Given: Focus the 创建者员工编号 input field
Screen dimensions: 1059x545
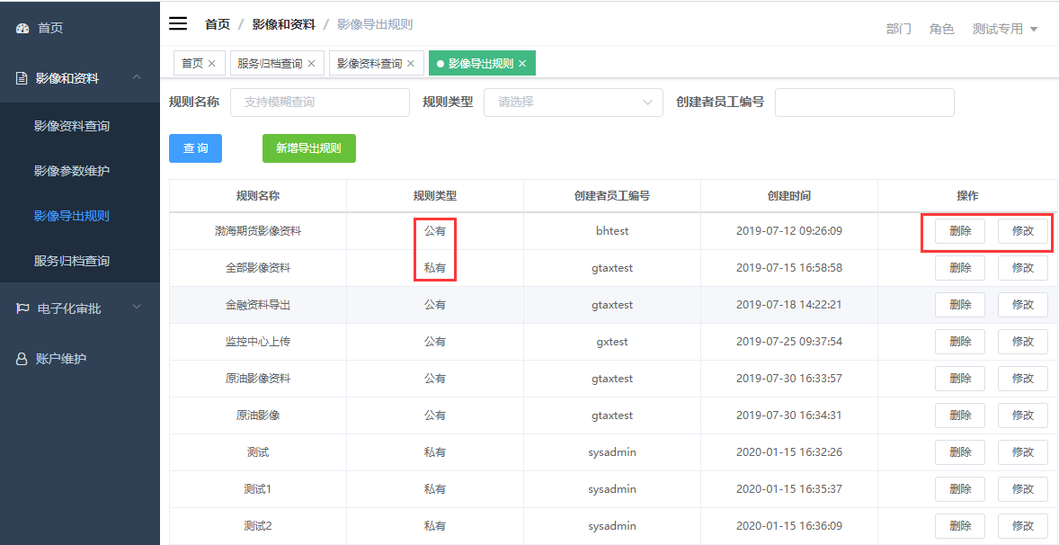Looking at the screenshot, I should 865,102.
